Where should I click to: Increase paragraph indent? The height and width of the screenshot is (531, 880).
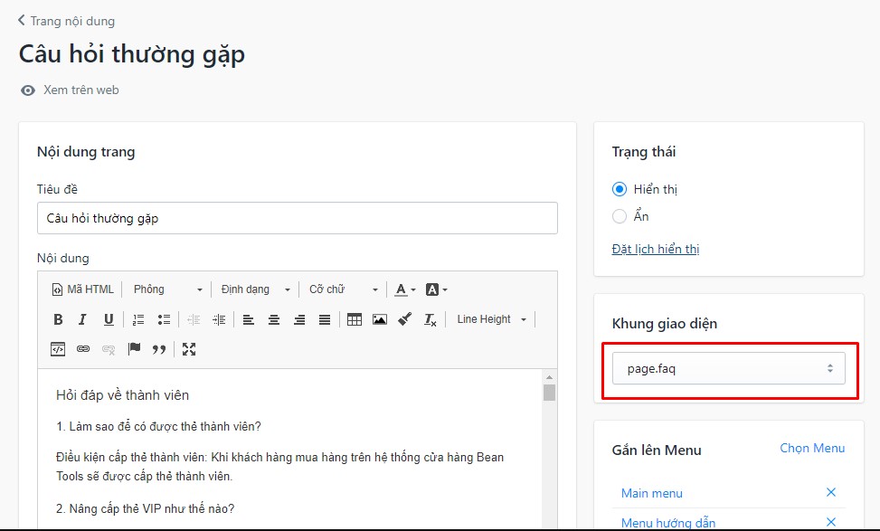(219, 319)
